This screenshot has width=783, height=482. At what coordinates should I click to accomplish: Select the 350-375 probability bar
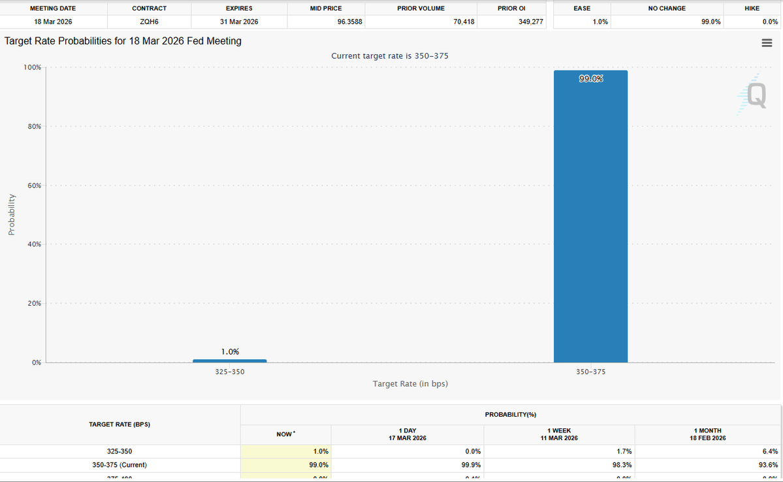click(x=590, y=216)
